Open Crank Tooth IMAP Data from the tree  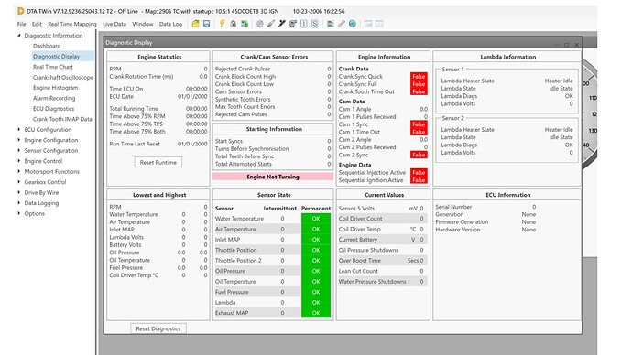[x=62, y=119]
